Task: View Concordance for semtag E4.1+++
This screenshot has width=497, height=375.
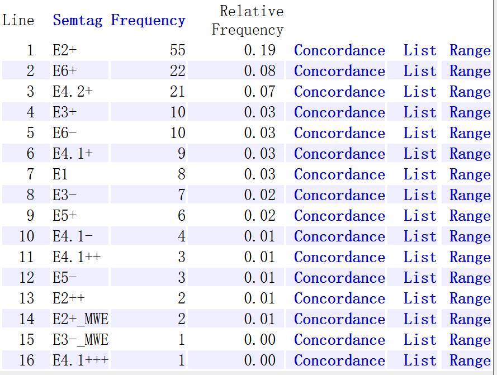Action: tap(339, 360)
